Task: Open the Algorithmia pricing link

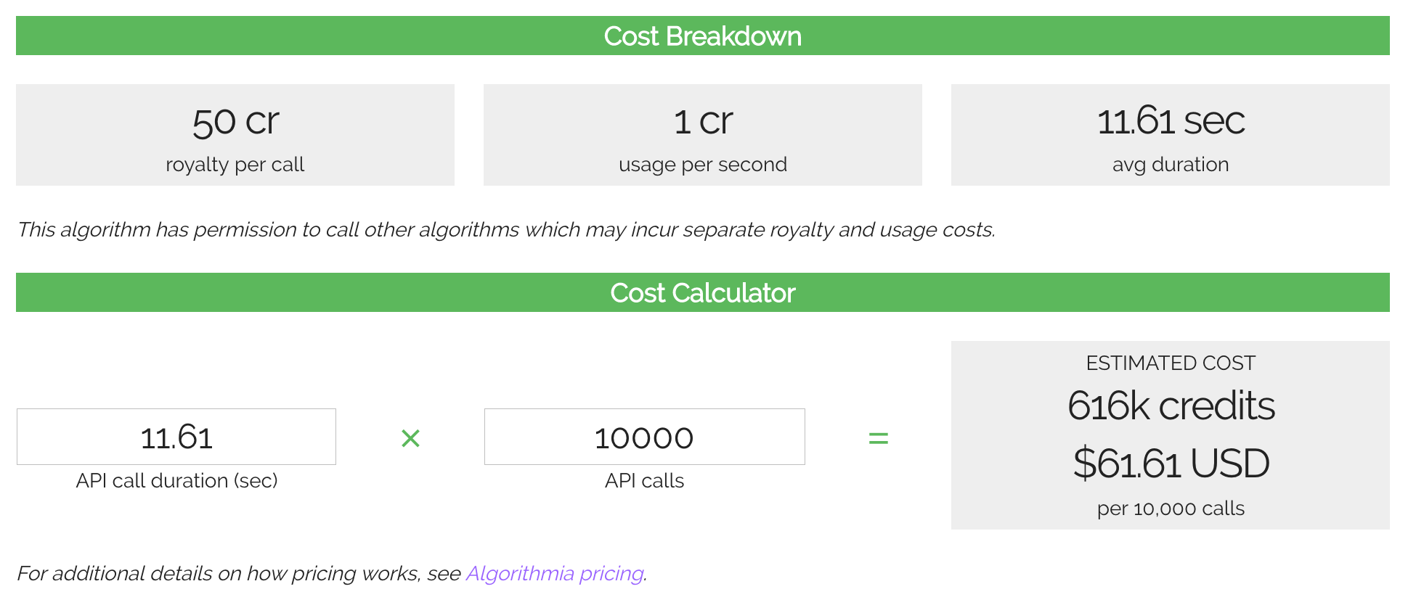Action: tap(555, 573)
